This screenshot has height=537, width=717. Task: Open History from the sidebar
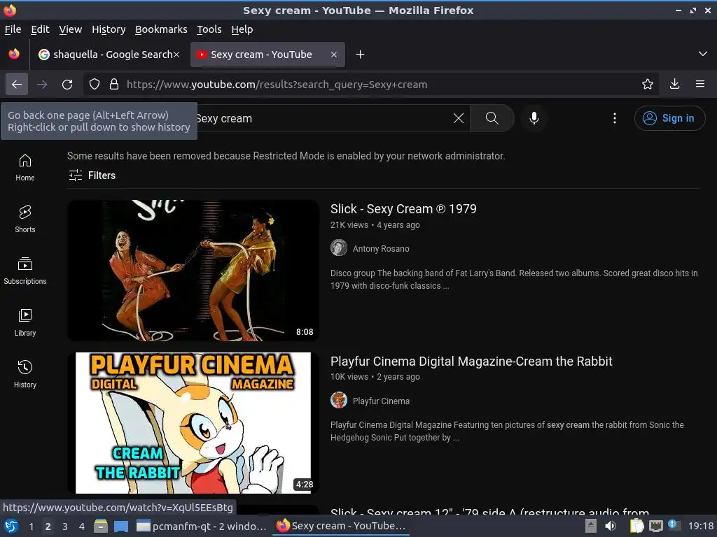[x=25, y=375]
